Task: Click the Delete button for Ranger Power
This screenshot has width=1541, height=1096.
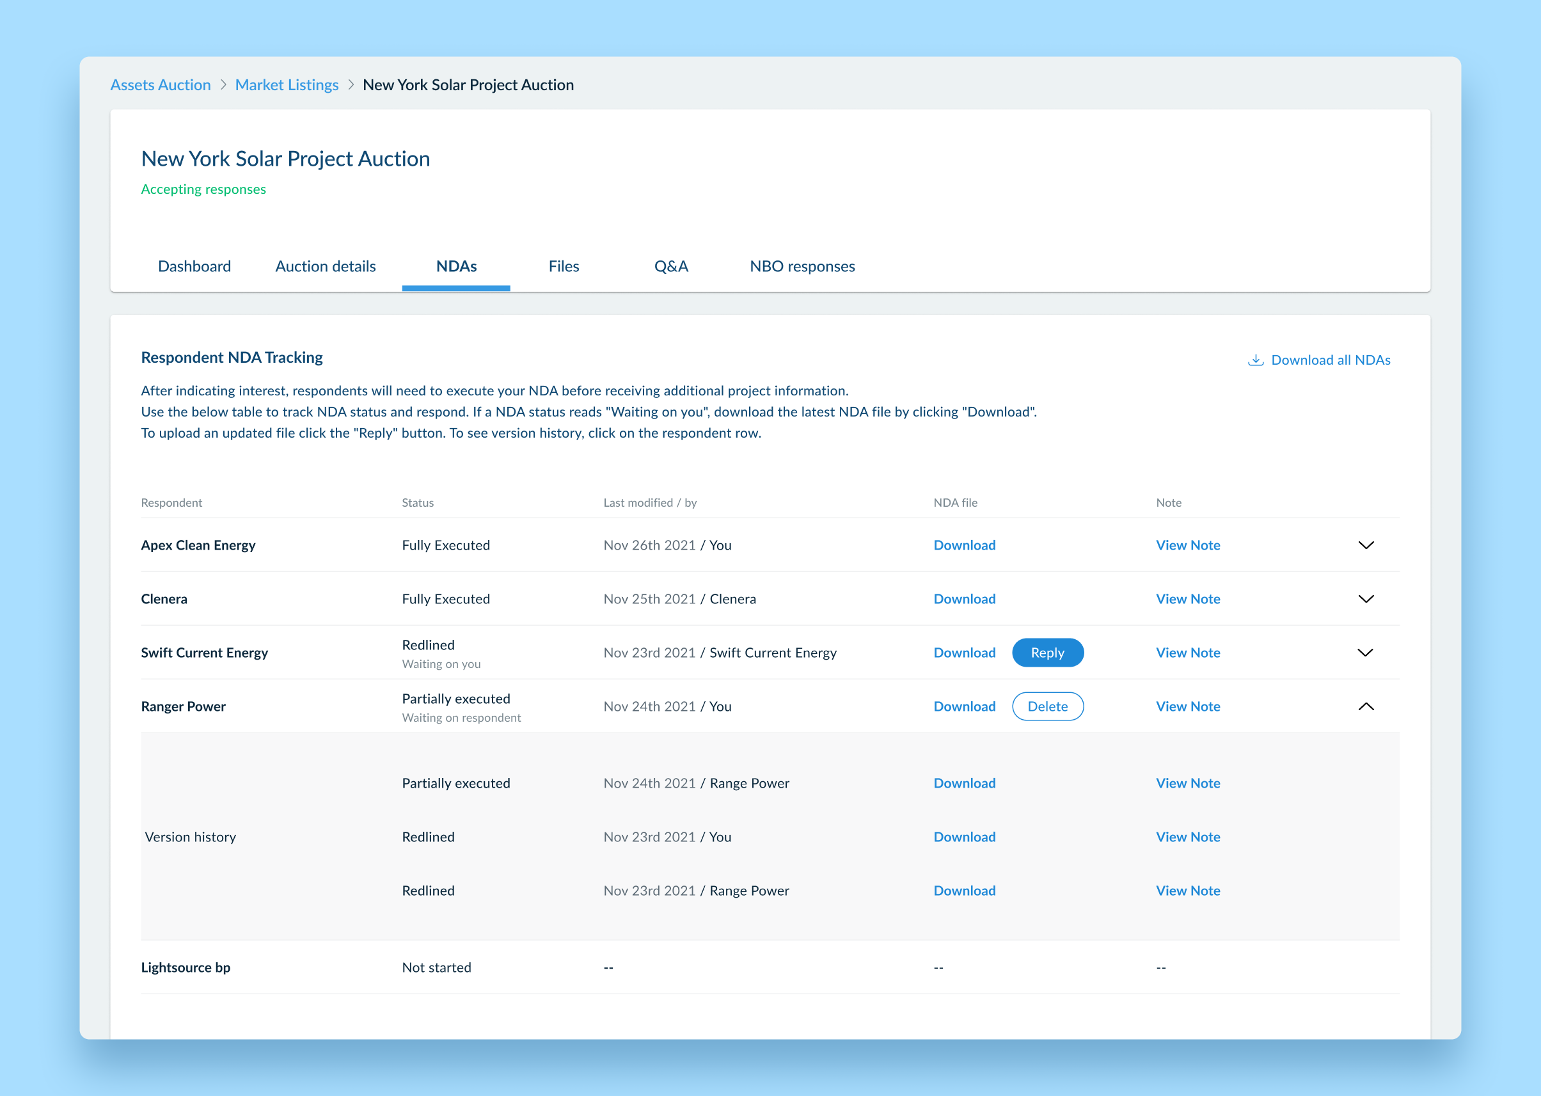Action: pyautogui.click(x=1047, y=706)
